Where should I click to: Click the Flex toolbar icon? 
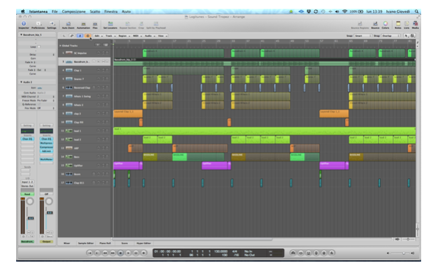pyautogui.click(x=95, y=25)
